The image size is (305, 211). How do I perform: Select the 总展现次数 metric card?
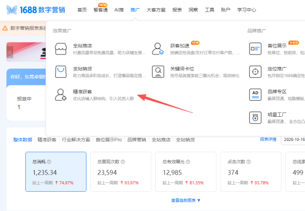click(121, 172)
